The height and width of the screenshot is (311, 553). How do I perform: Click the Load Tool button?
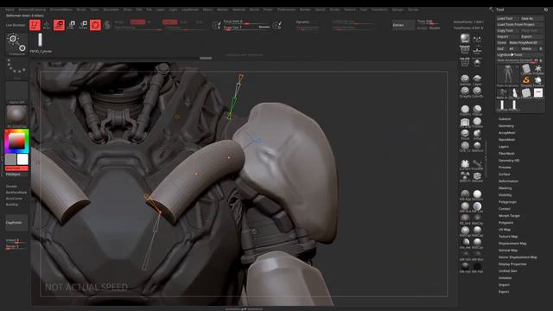[507, 18]
